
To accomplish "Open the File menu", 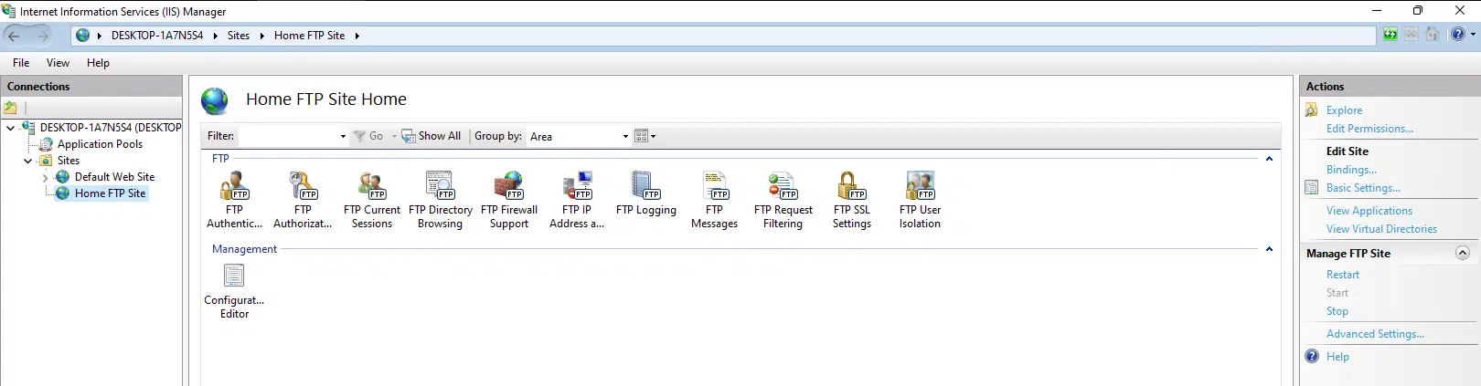I will 21,63.
